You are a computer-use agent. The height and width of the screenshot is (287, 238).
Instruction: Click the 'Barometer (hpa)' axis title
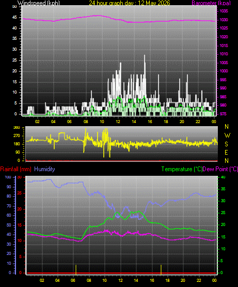coord(211,3)
